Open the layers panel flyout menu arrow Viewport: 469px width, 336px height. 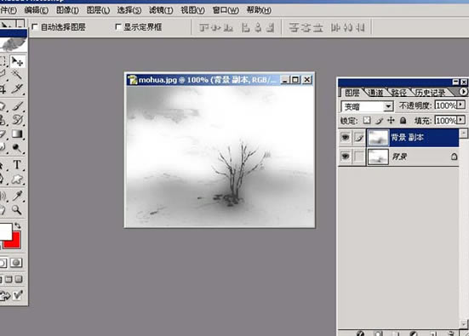(463, 92)
